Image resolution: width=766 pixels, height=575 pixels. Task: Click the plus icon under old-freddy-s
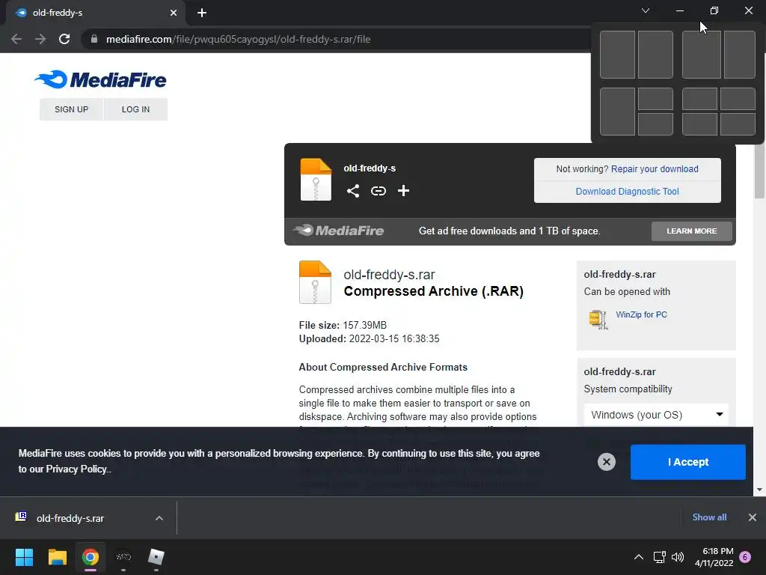tap(403, 191)
